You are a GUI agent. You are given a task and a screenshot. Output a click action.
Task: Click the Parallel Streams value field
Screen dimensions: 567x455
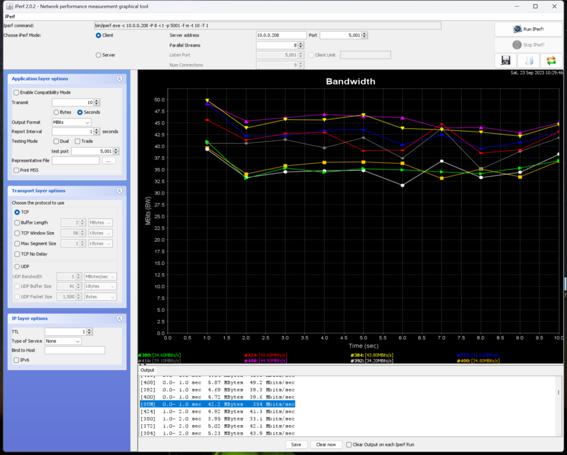tap(277, 45)
